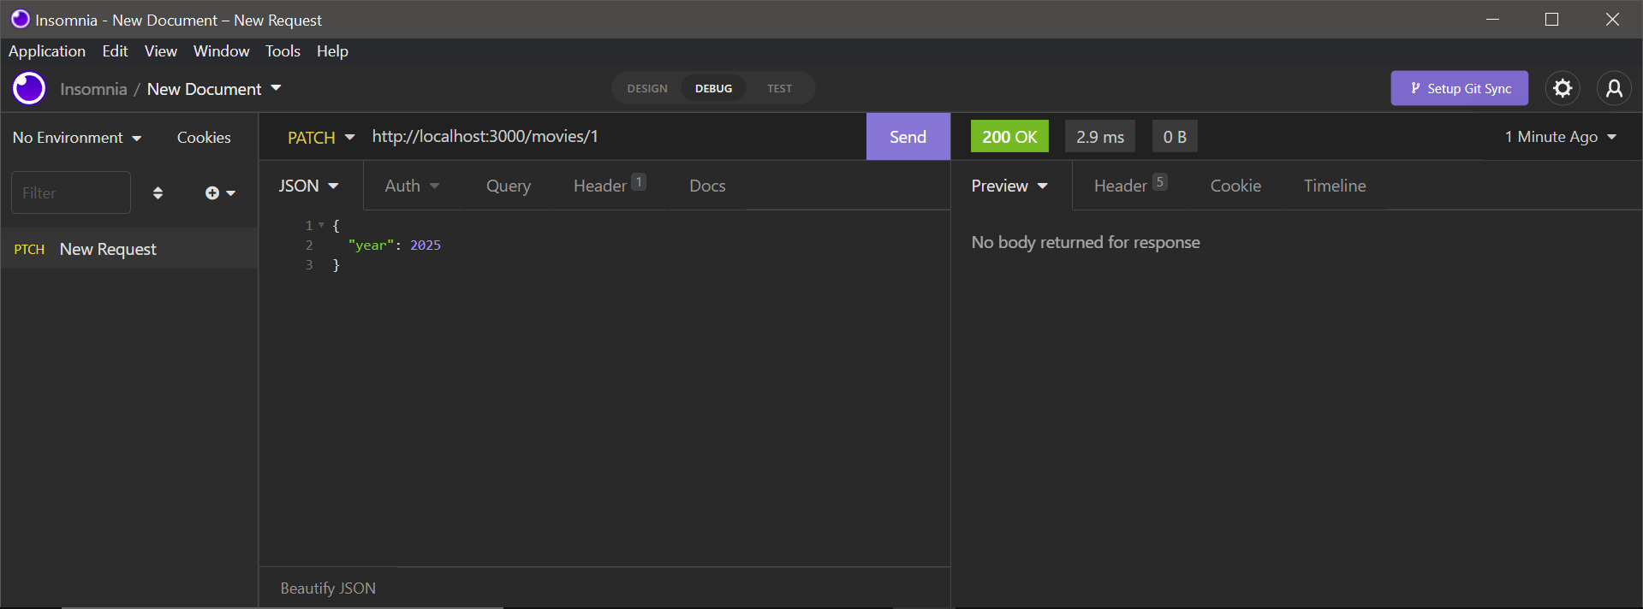Open the Preview mode dropdown

click(x=1009, y=186)
